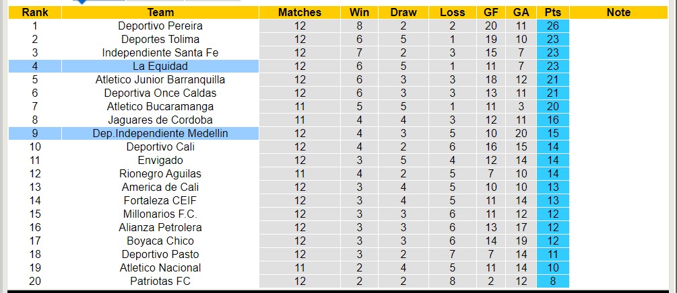This screenshot has width=677, height=293.
Task: Click the Note column header
Action: [x=618, y=12]
